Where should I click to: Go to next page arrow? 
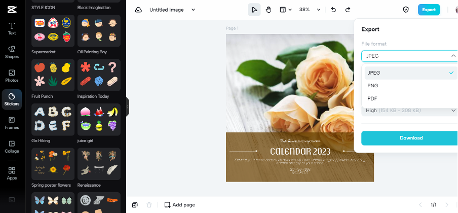(x=447, y=204)
